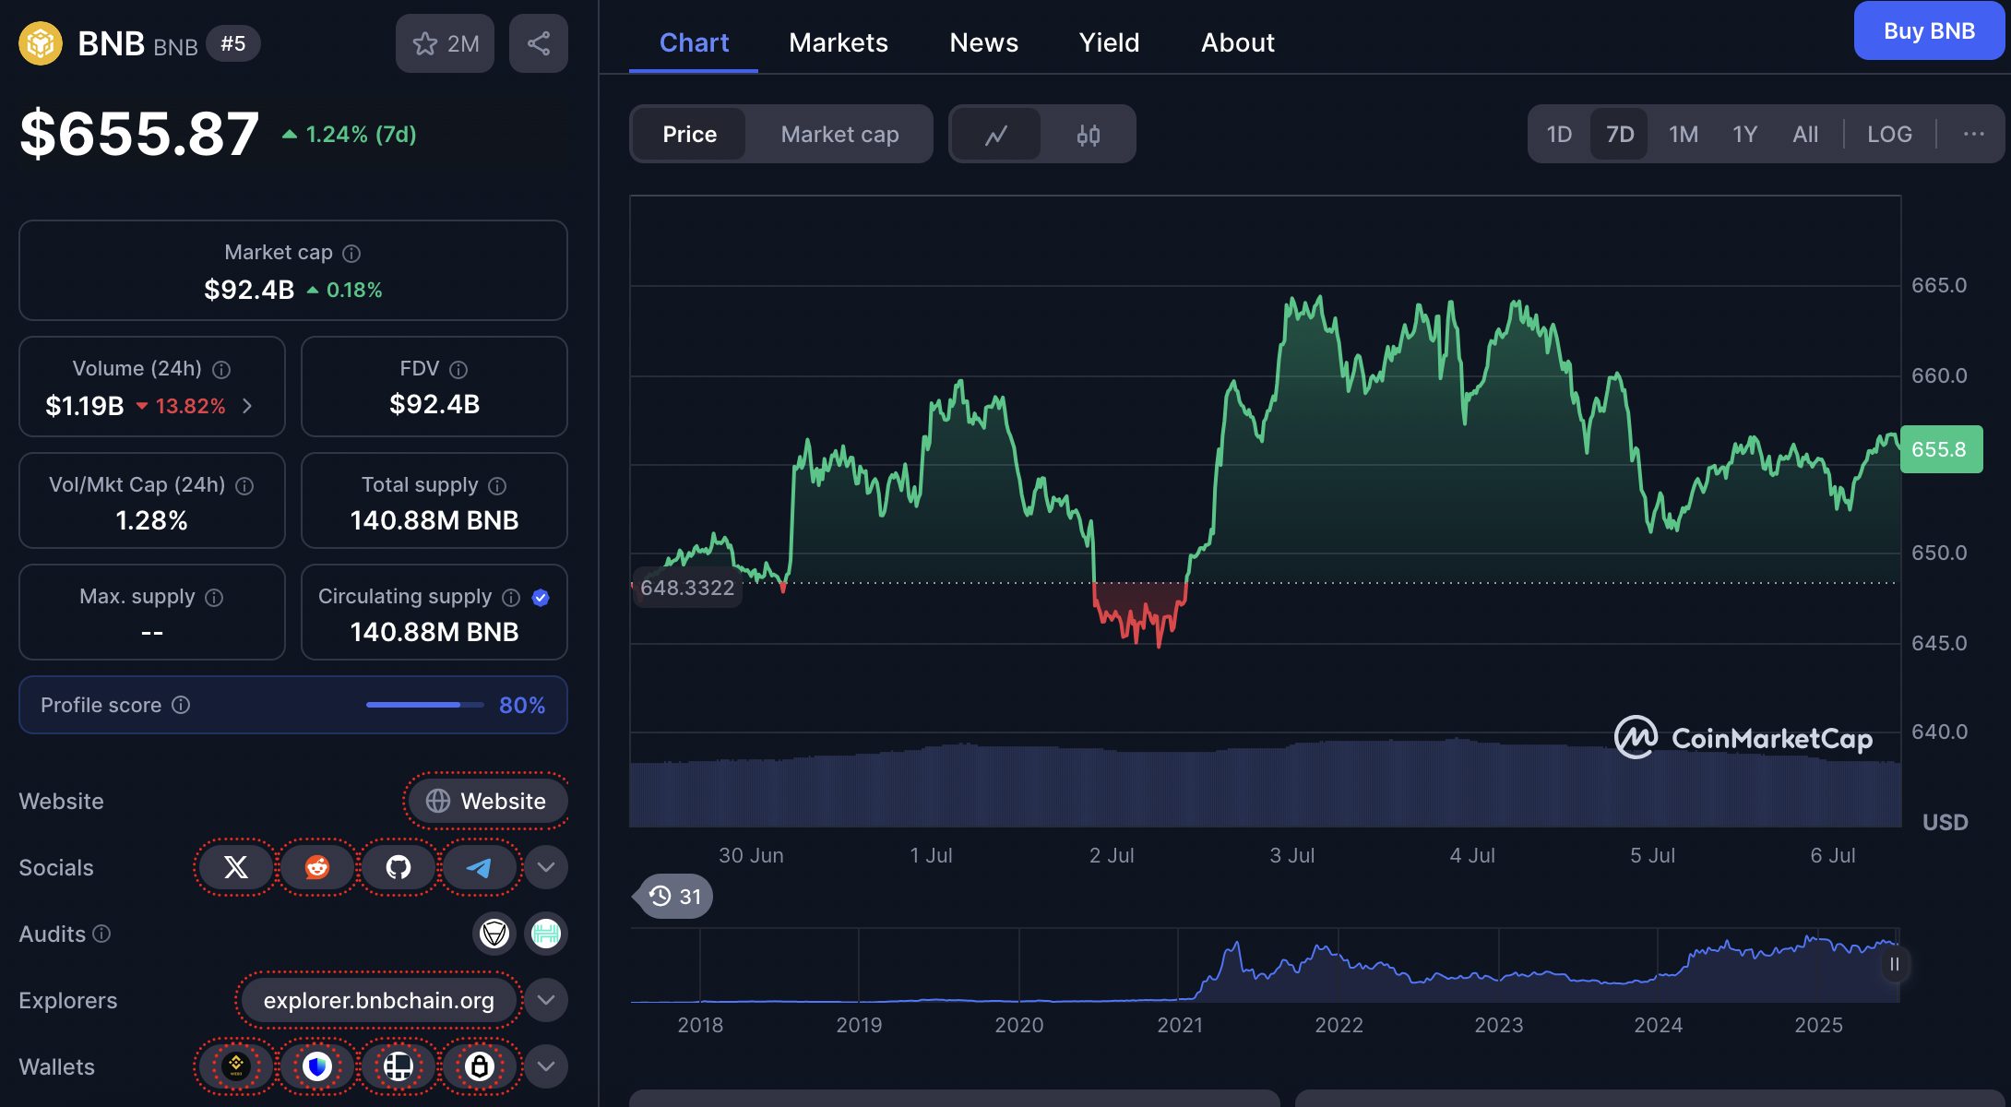This screenshot has width=2011, height=1107.
Task: Open the News tab
Action: tap(983, 42)
